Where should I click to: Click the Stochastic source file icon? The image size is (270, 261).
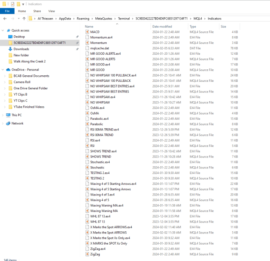(x=87, y=168)
